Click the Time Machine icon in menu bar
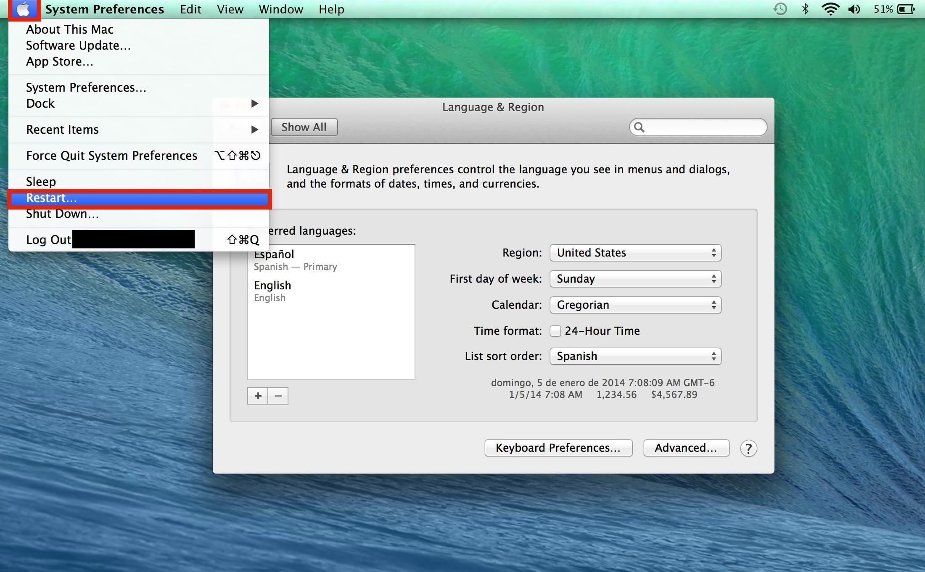Screen dimensions: 925x572 tap(780, 8)
